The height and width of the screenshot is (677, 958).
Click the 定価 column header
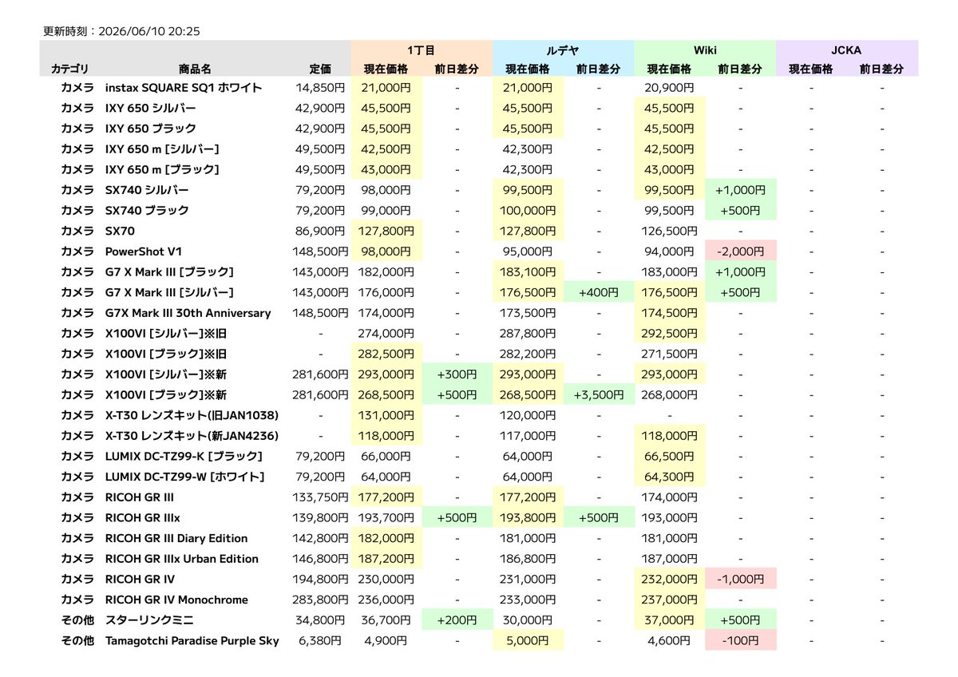coord(319,69)
